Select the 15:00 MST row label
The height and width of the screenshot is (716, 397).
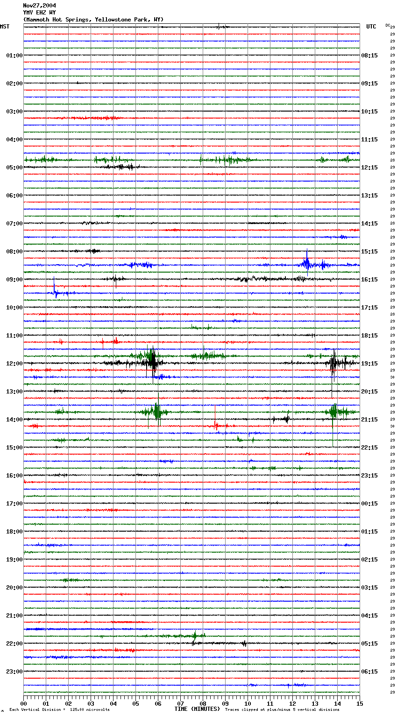(x=14, y=448)
